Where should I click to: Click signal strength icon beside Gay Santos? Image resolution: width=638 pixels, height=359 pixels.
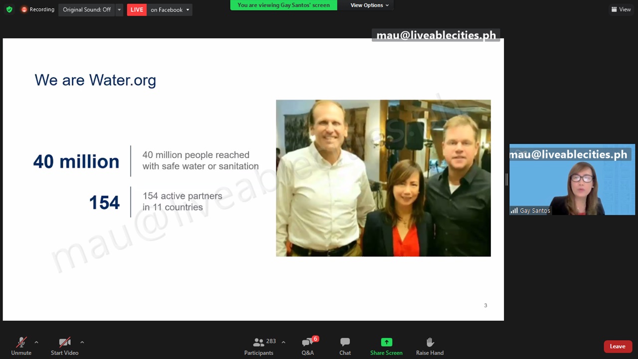click(514, 211)
